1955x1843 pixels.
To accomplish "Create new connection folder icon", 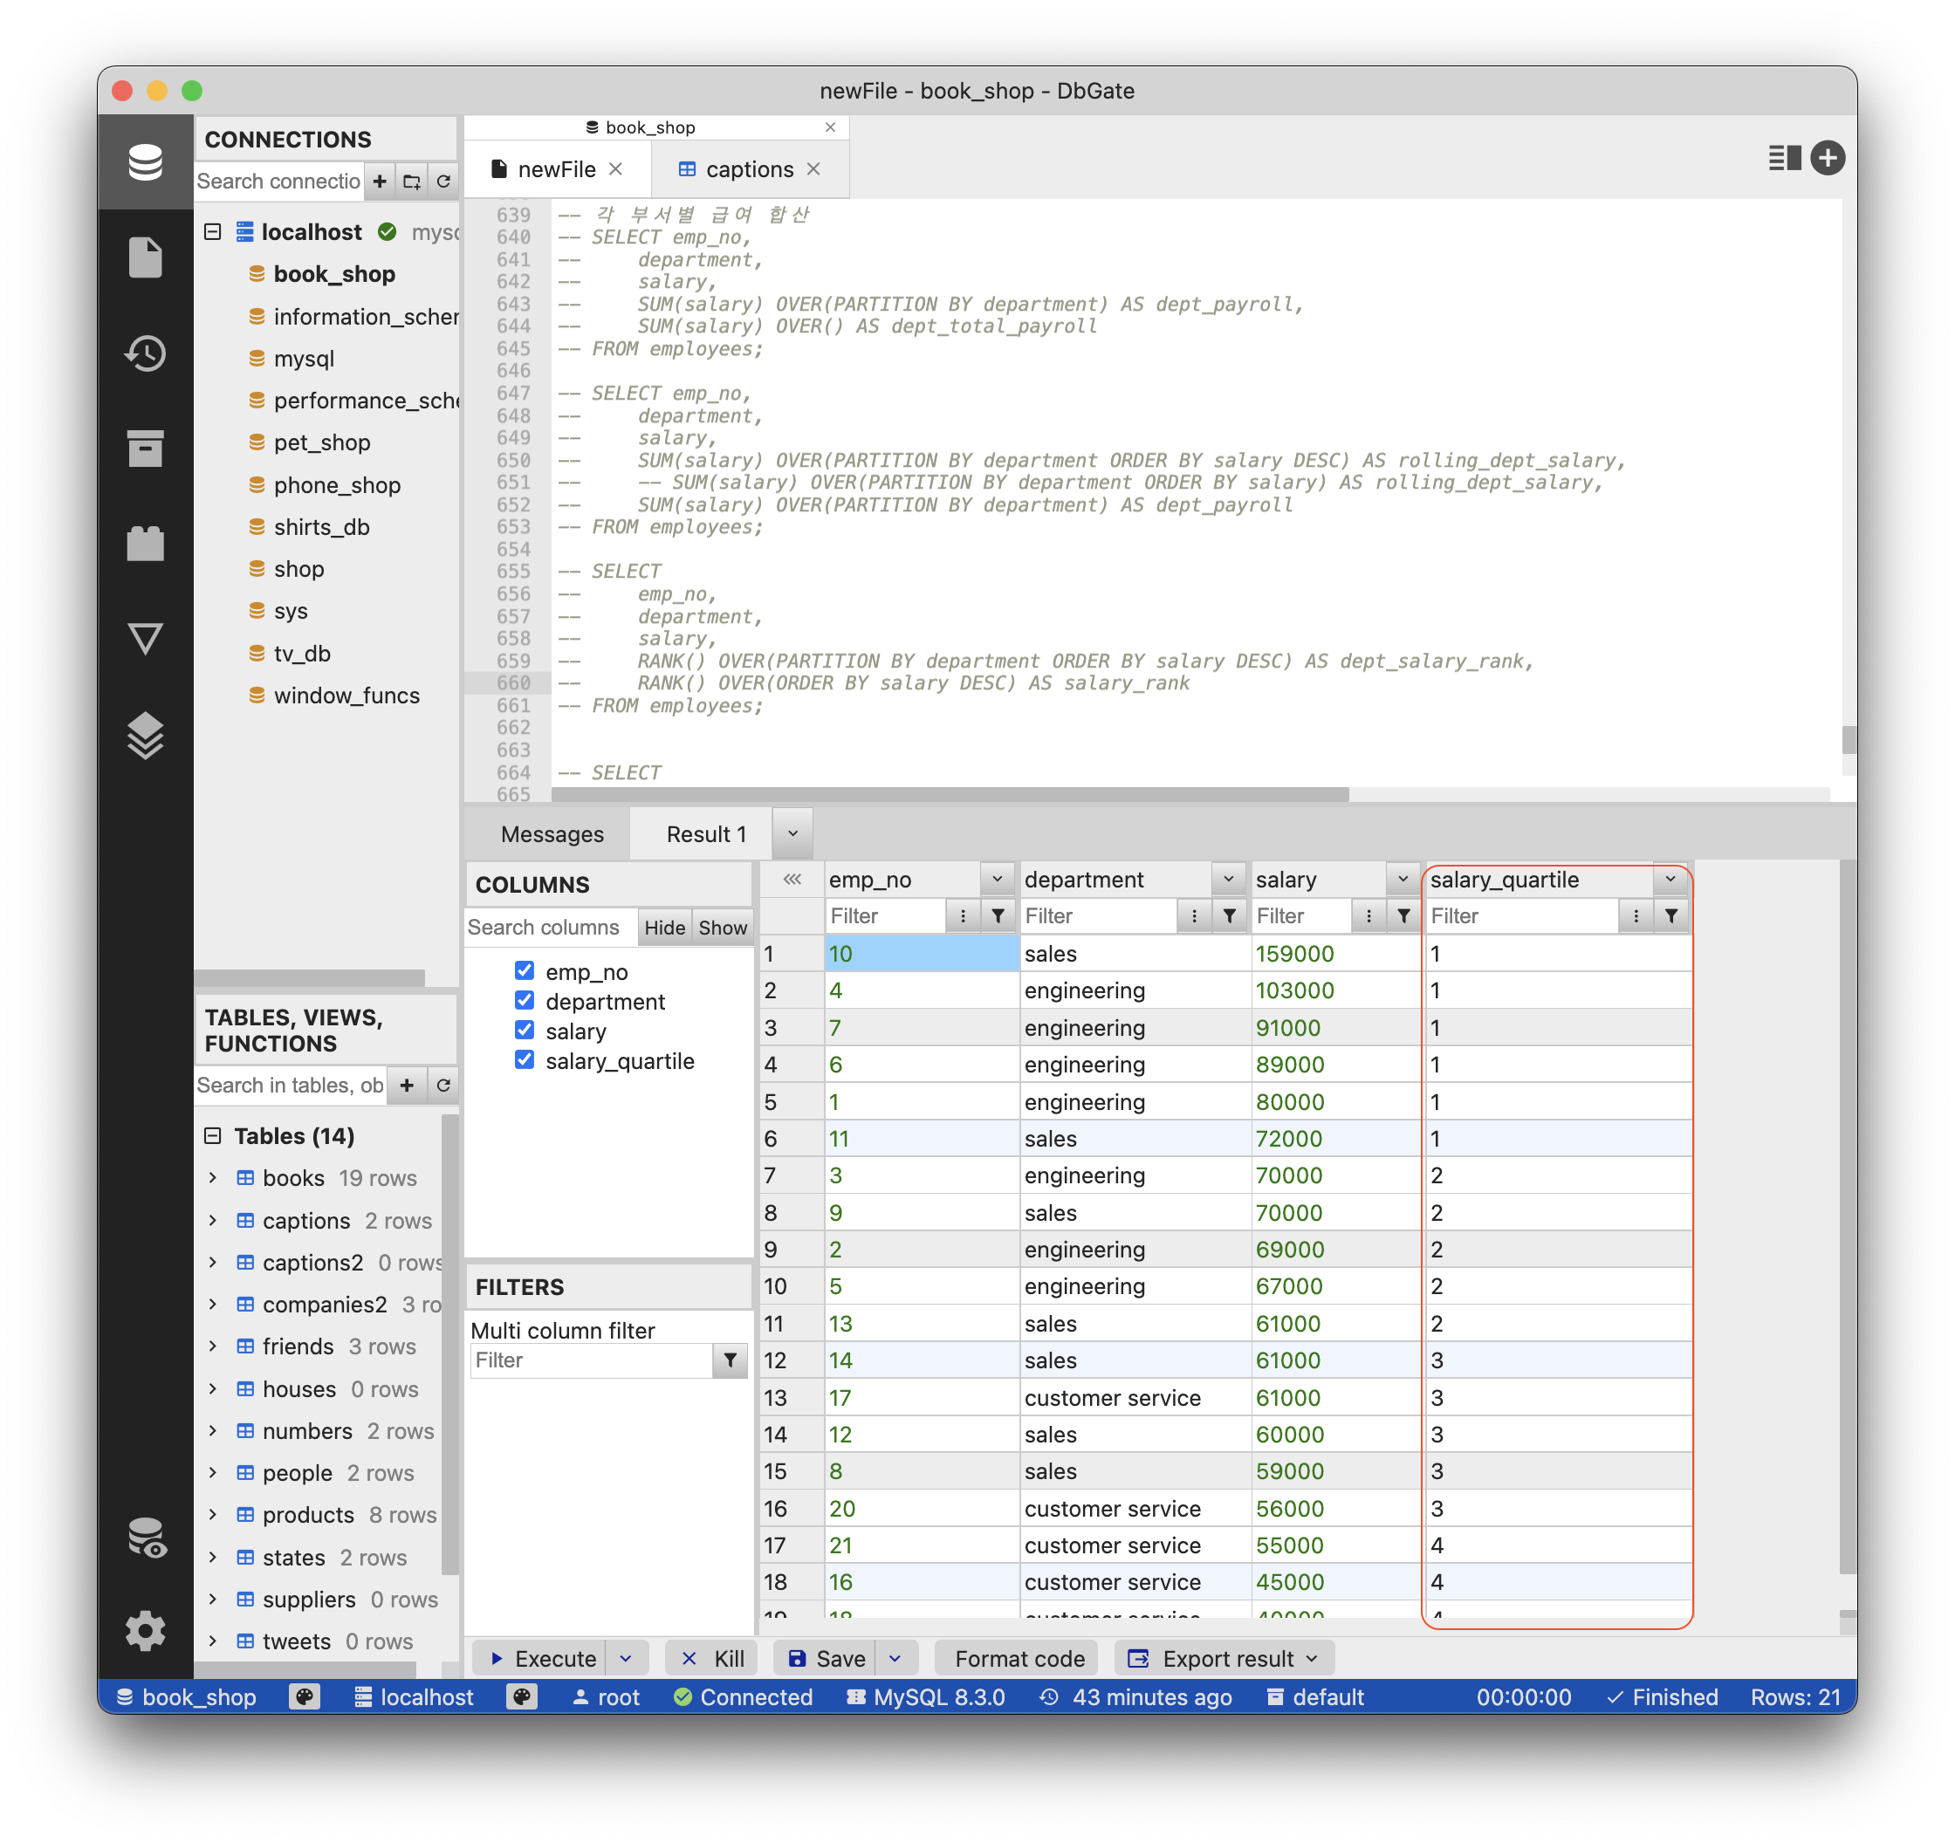I will coord(412,181).
